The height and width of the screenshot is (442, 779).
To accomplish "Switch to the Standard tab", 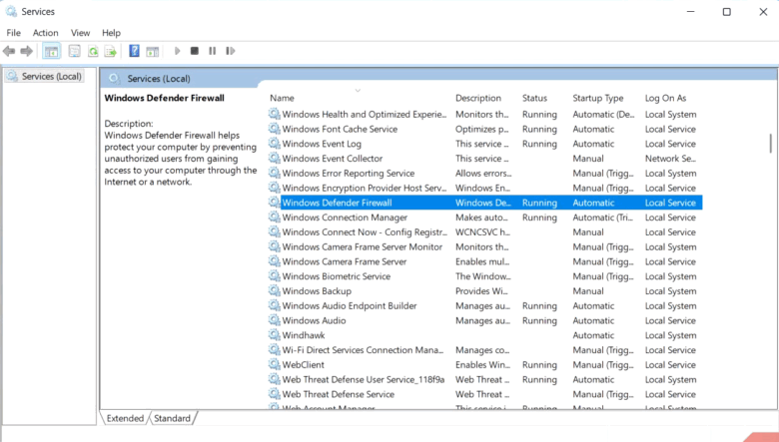I will [172, 419].
